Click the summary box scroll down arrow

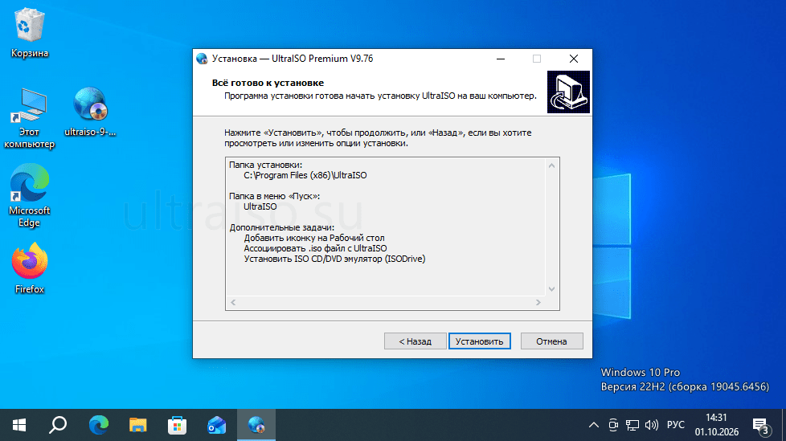[551, 289]
